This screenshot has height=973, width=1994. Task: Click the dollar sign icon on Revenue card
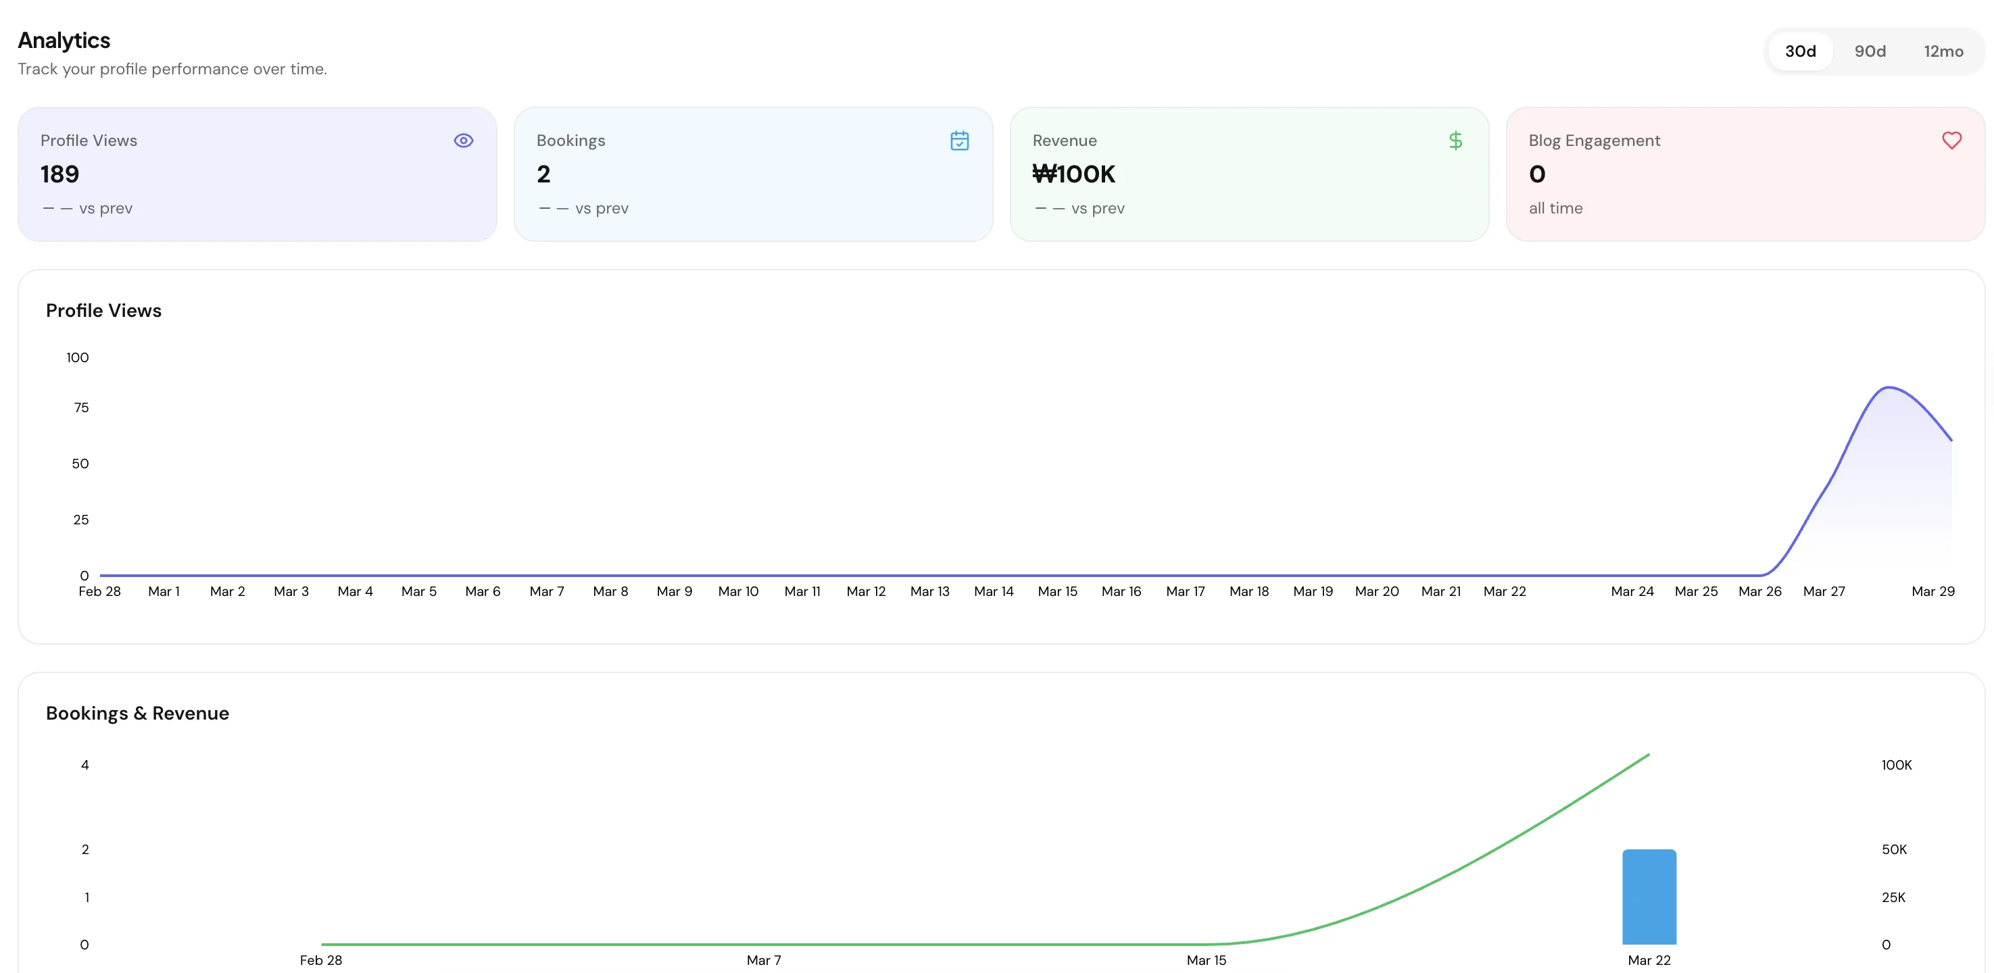(x=1455, y=140)
